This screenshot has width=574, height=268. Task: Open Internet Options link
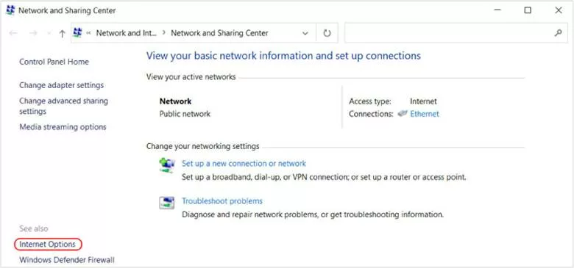tap(47, 245)
